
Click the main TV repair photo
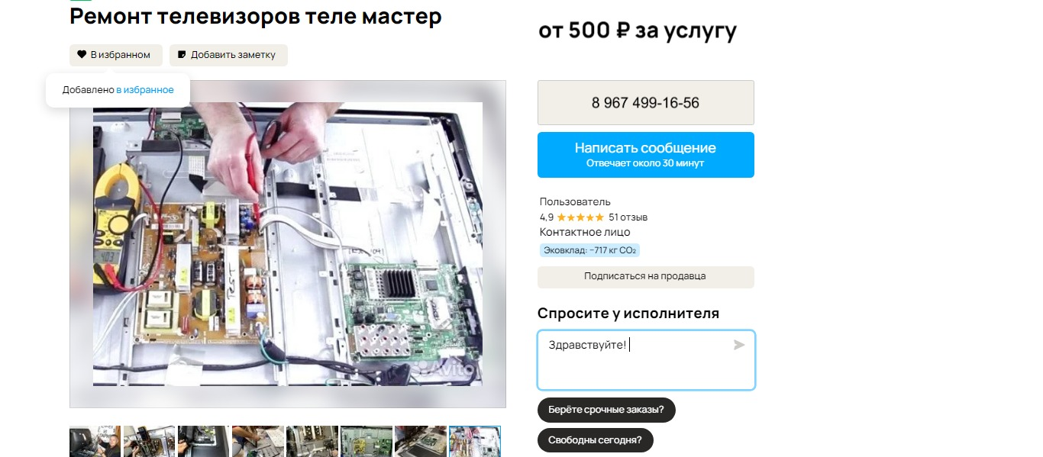[288, 244]
